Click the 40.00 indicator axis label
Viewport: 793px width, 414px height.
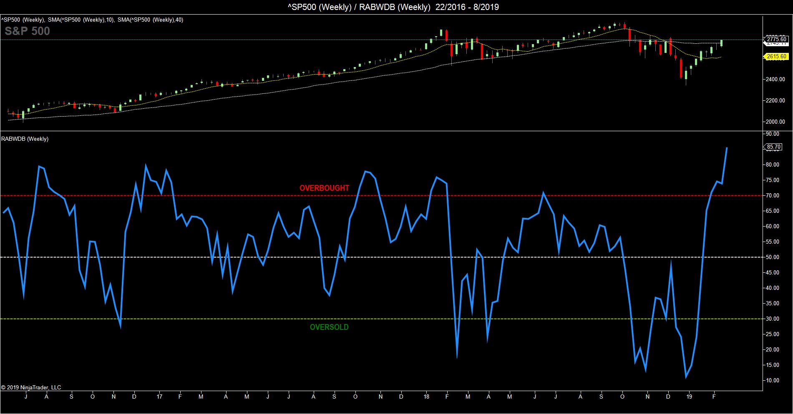click(x=773, y=288)
